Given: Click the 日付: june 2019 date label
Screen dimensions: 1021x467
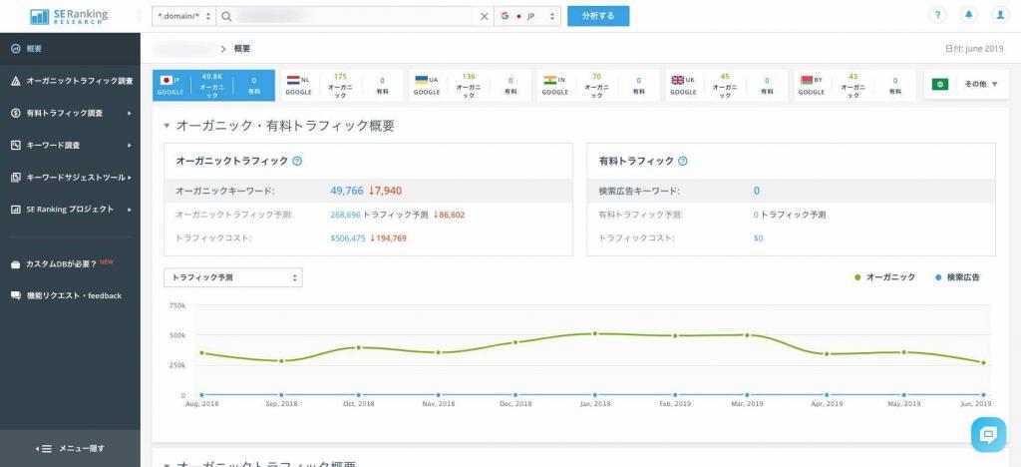Looking at the screenshot, I should [x=974, y=49].
